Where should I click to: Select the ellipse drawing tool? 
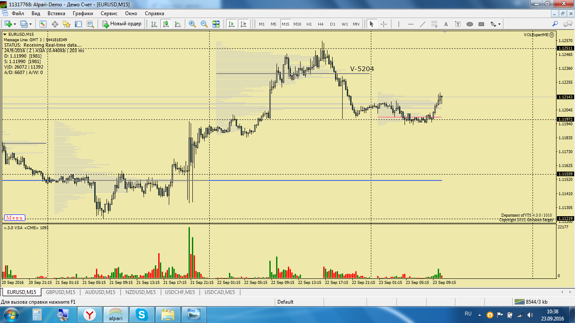coord(470,24)
